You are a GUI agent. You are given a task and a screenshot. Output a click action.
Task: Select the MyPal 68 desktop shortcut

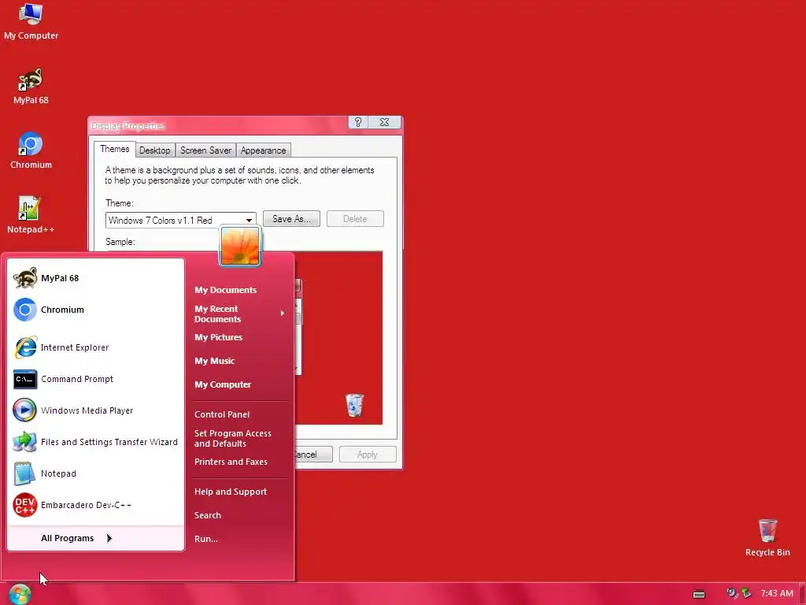click(31, 86)
